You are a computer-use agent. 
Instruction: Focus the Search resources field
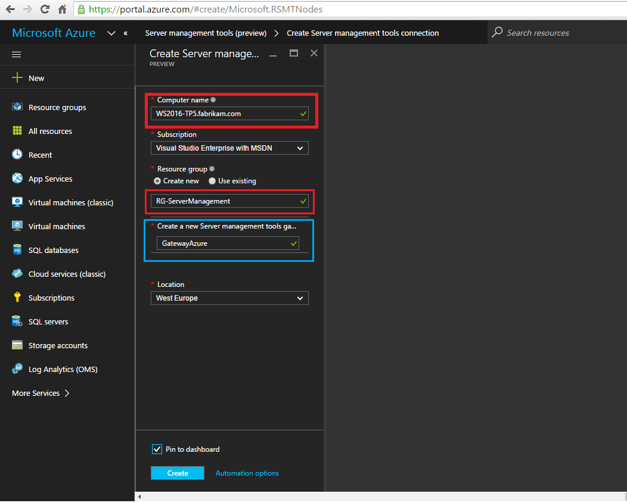[538, 33]
